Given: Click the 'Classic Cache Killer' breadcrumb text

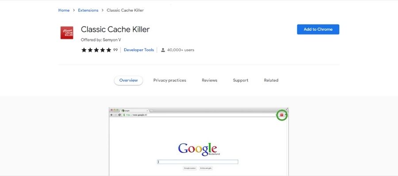Looking at the screenshot, I should [125, 11].
